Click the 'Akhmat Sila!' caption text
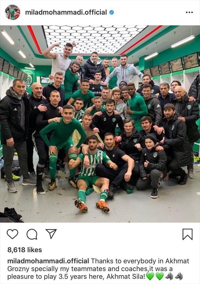This screenshot has height=284, width=200. tap(126, 277)
